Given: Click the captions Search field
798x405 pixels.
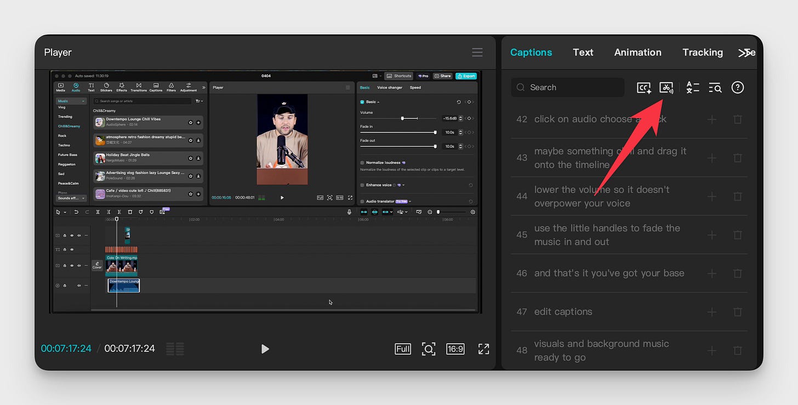Looking at the screenshot, I should pos(567,88).
